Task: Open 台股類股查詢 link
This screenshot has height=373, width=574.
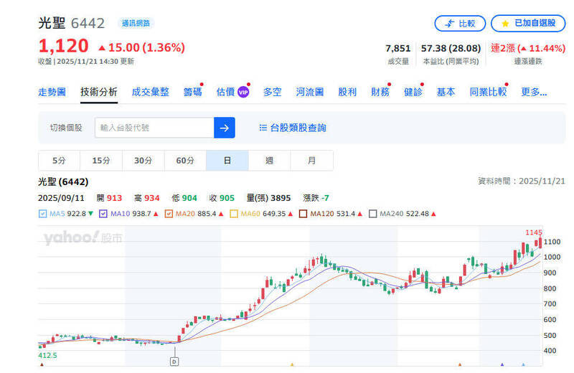Action: 293,128
